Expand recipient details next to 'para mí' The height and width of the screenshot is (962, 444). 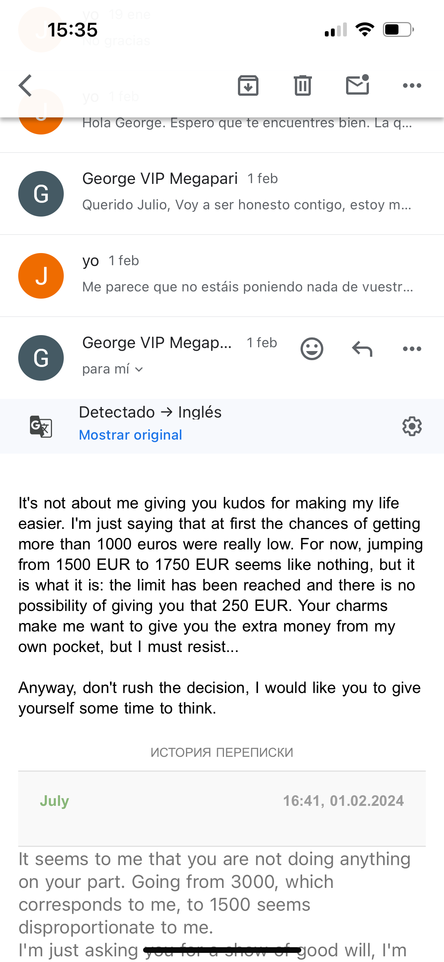(x=139, y=369)
